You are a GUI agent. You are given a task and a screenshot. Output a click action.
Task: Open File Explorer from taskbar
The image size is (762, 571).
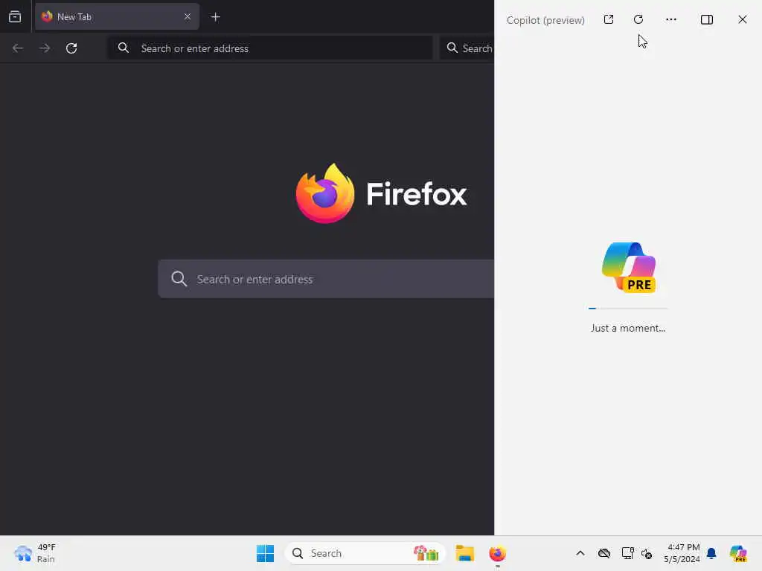tap(464, 553)
